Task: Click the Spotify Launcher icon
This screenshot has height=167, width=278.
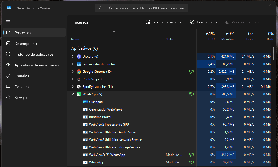Action: point(79,87)
